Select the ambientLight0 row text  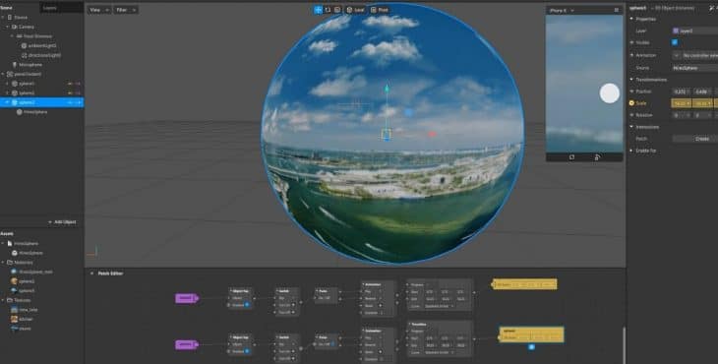tap(42, 46)
